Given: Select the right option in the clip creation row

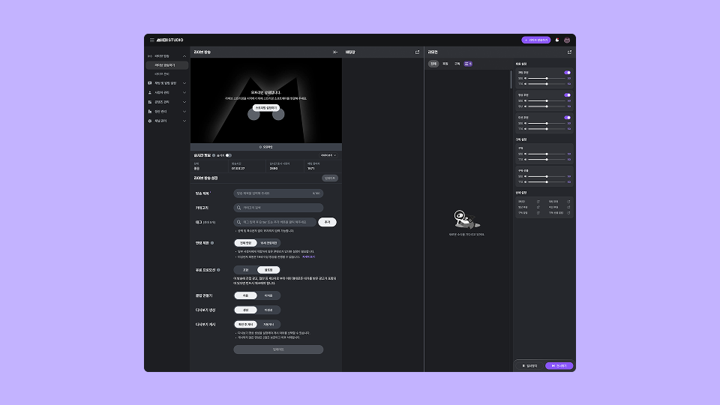Looking at the screenshot, I should pyautogui.click(x=268, y=295).
